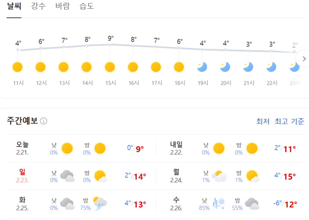Image resolution: width=309 pixels, height=220 pixels.
Task: Click the sun icon at 15시
Action: click(x=110, y=67)
